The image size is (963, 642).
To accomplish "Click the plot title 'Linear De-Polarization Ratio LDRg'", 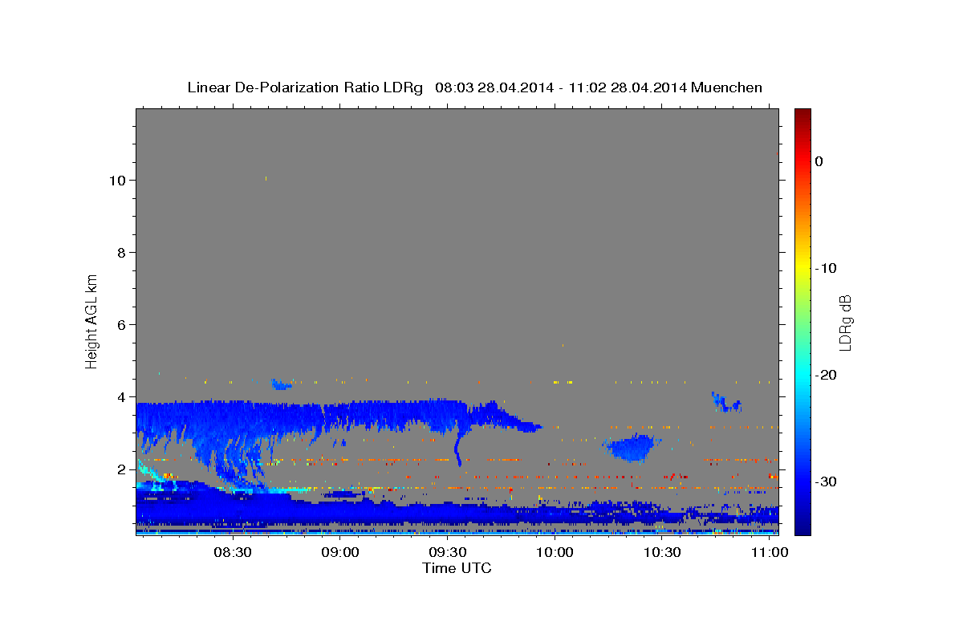I will [x=305, y=87].
